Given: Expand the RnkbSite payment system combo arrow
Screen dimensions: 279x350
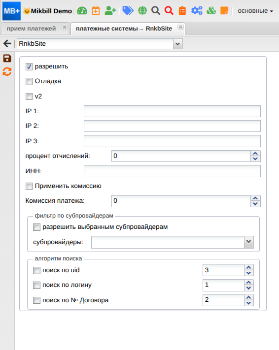Looking at the screenshot, I should [178, 44].
